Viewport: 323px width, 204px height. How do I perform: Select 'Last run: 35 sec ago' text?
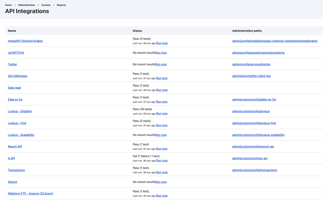coord(144,196)
